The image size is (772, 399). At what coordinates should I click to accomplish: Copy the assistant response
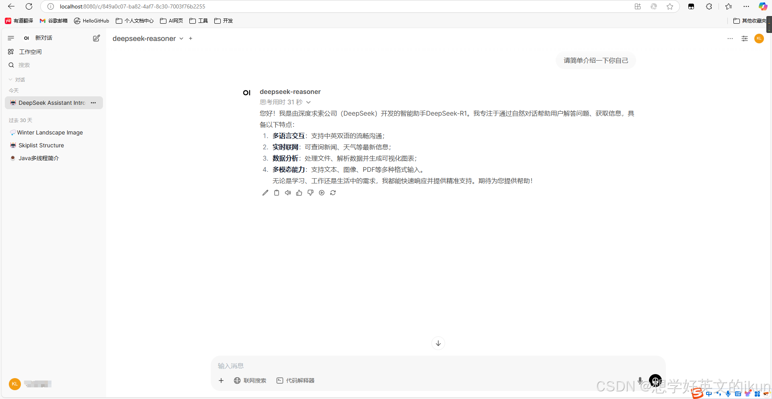tap(277, 193)
